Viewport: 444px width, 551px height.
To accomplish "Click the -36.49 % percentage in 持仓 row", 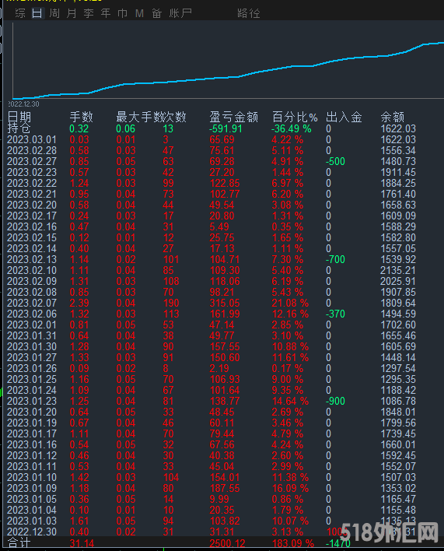I will (x=292, y=128).
